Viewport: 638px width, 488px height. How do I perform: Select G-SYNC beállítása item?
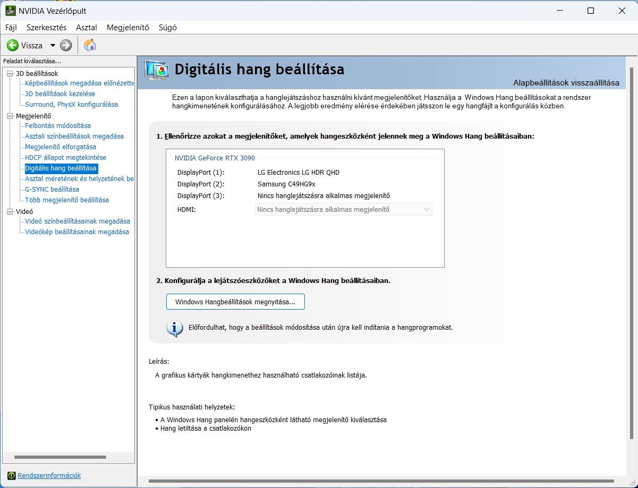pos(52,190)
